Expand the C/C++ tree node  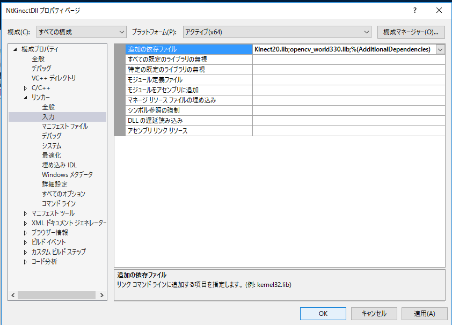pyautogui.click(x=25, y=88)
